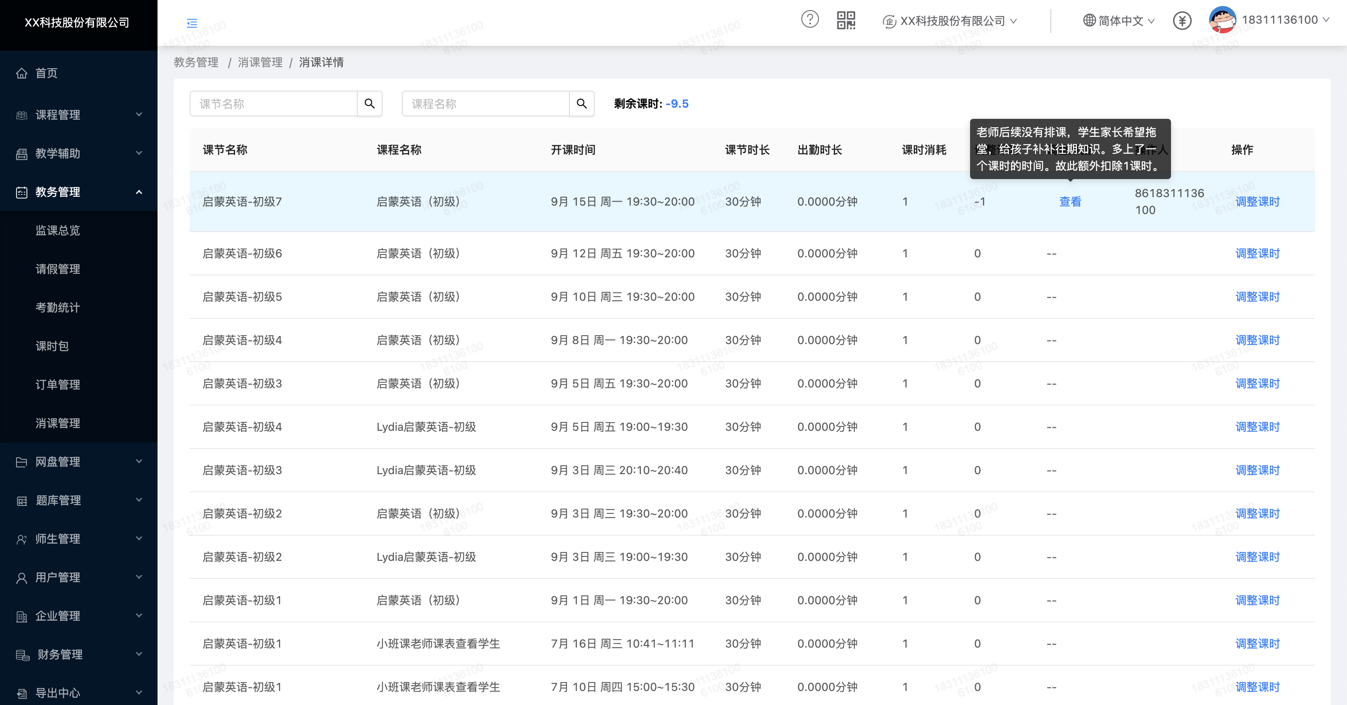Image resolution: width=1347 pixels, height=705 pixels.
Task: Open the 简体中文 language dropdown
Action: pyautogui.click(x=1121, y=21)
